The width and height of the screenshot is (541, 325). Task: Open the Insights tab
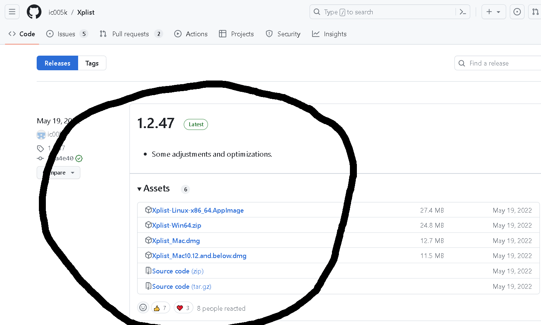[x=329, y=34]
